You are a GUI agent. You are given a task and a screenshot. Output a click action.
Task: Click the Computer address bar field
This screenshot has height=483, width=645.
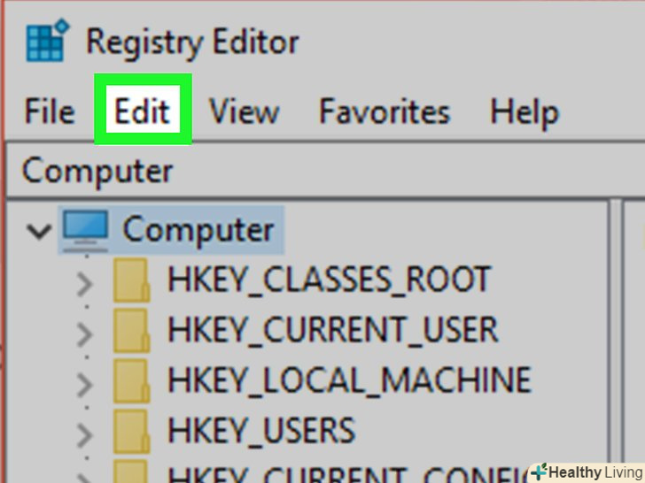pyautogui.click(x=325, y=171)
